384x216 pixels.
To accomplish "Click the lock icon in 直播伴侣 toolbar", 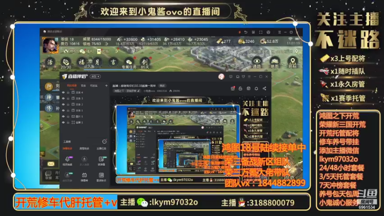I will pos(240,88).
